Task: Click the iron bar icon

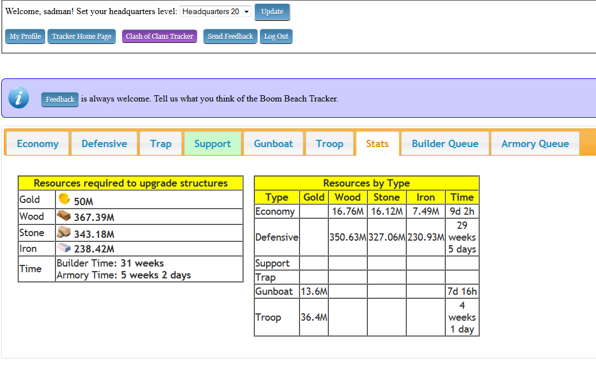Action: tap(64, 248)
